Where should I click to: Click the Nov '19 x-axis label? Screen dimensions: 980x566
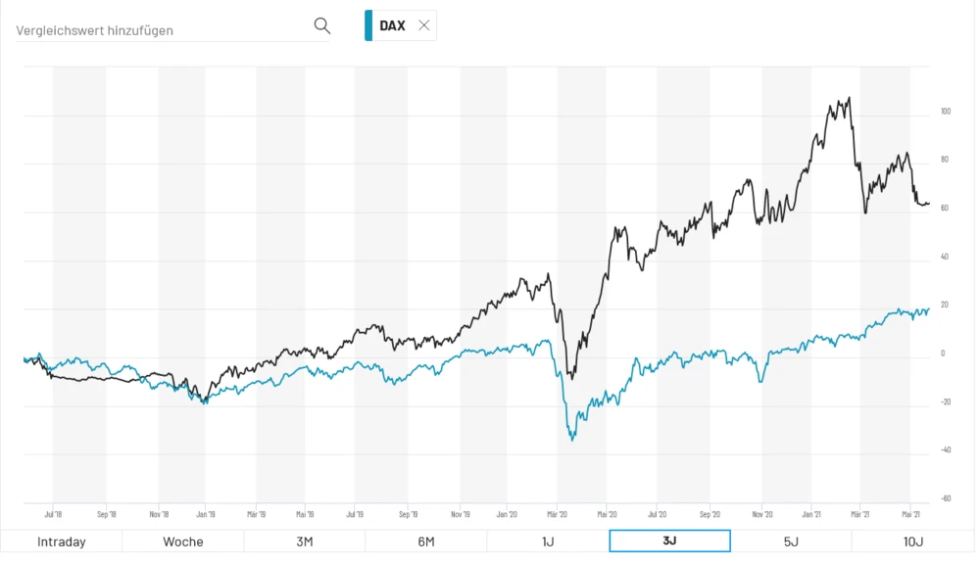coord(458,513)
